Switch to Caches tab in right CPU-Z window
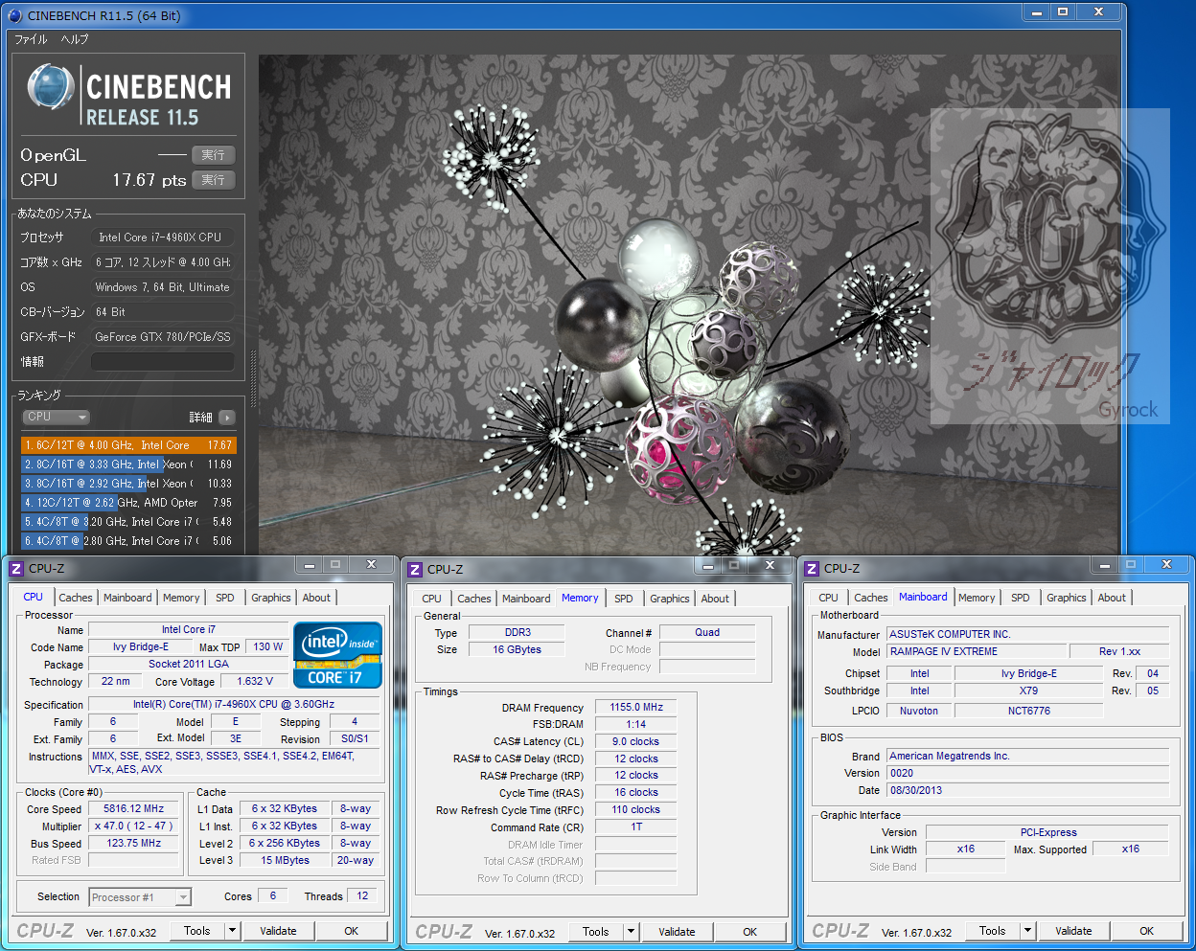 [x=871, y=598]
